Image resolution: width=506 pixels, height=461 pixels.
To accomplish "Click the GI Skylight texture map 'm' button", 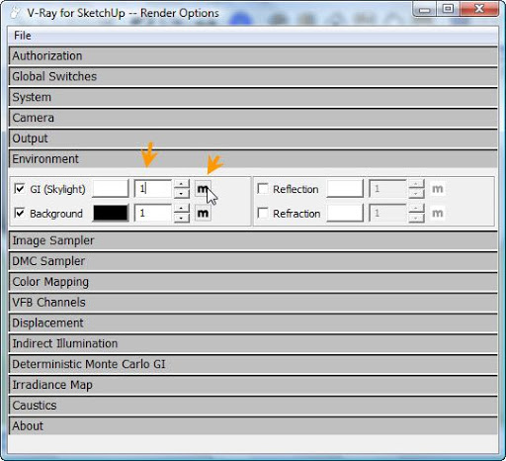I will [x=203, y=189].
